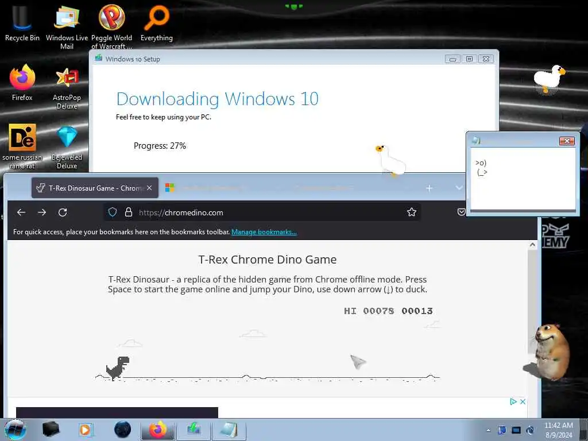Viewport: 588px width, 441px height.
Task: Click the padlock site security icon
Action: 128,212
